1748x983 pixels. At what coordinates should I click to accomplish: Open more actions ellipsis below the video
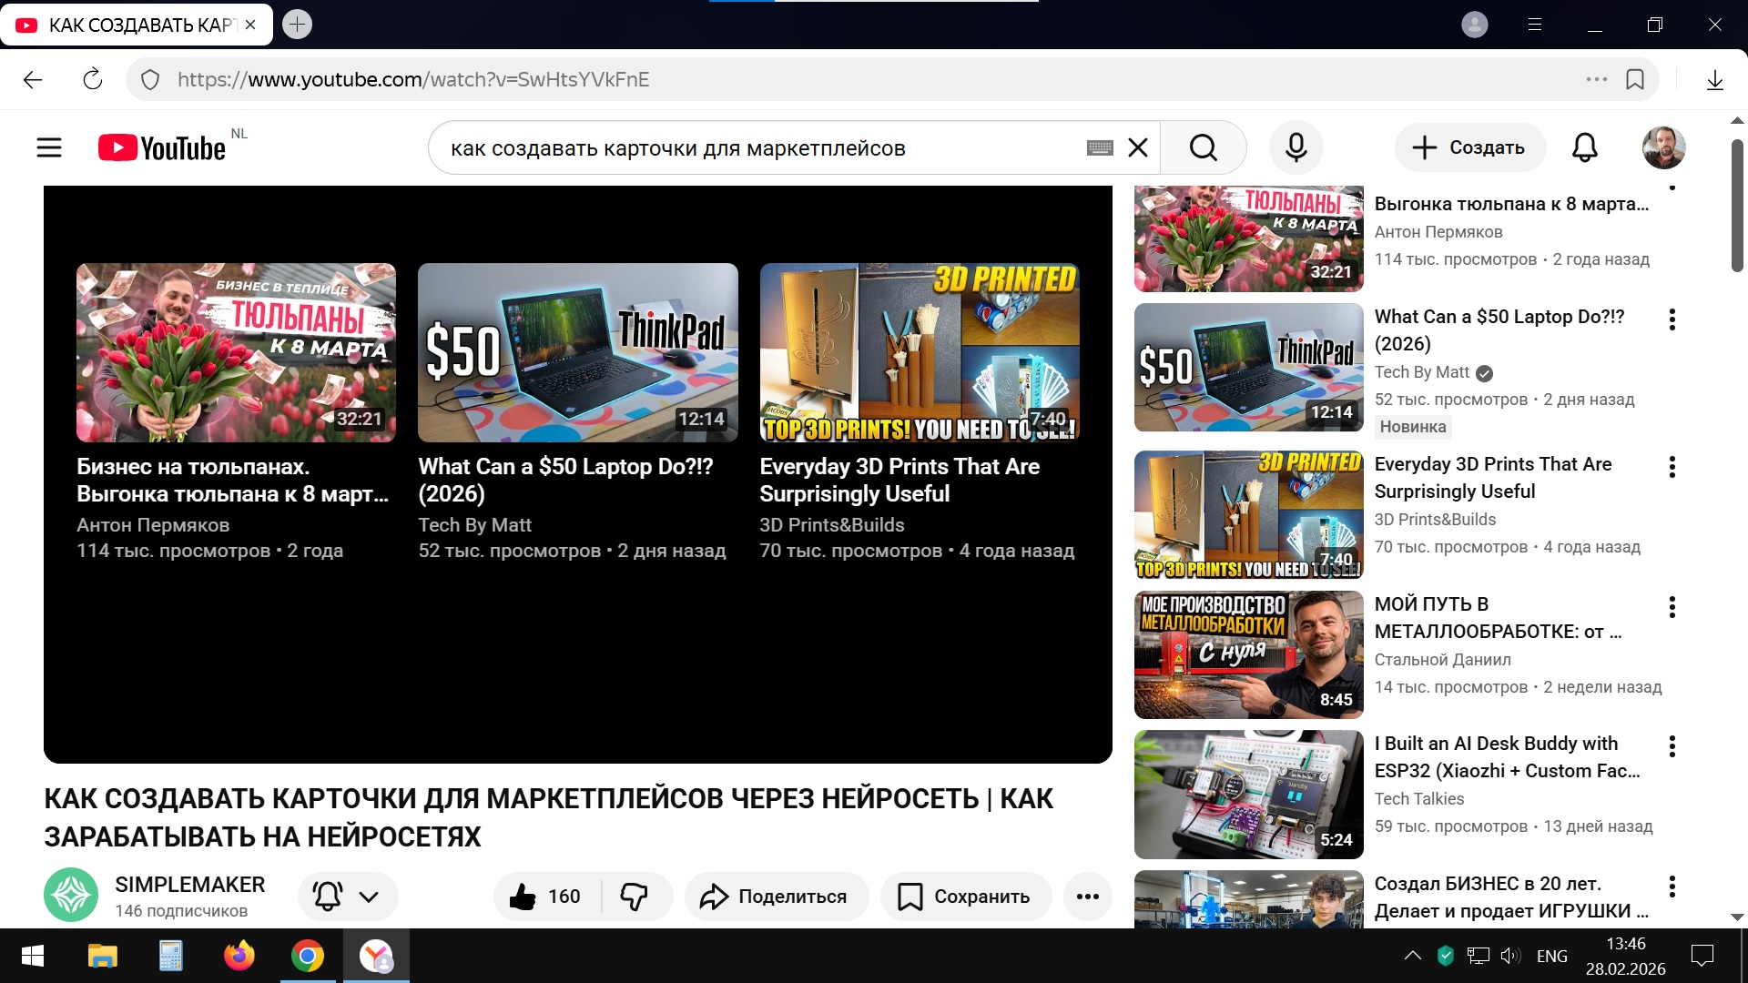[1087, 897]
